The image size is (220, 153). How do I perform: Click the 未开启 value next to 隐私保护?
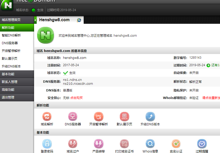coord(194,90)
